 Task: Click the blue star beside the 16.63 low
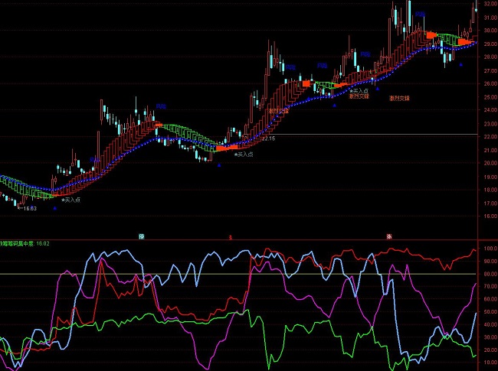pyautogui.click(x=54, y=207)
